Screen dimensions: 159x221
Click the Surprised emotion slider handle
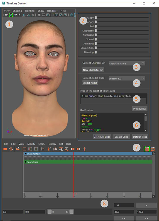coord(96,35)
